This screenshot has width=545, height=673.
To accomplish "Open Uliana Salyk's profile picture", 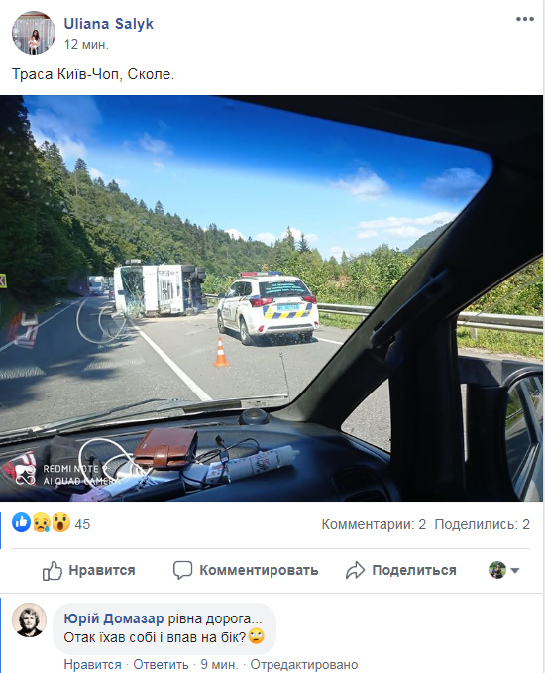I will (34, 33).
